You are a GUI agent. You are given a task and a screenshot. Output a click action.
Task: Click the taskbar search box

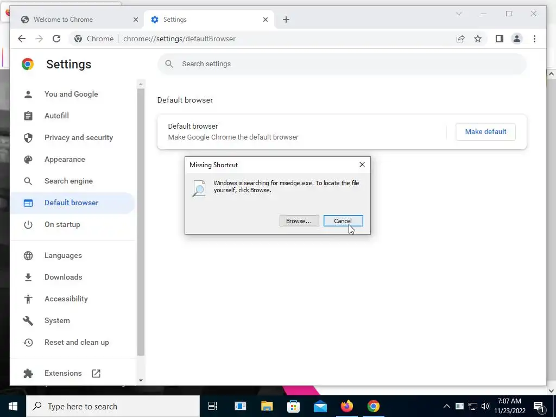(x=113, y=406)
